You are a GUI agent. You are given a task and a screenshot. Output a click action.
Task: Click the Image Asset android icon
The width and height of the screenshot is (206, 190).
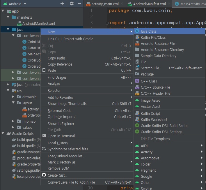137,100
